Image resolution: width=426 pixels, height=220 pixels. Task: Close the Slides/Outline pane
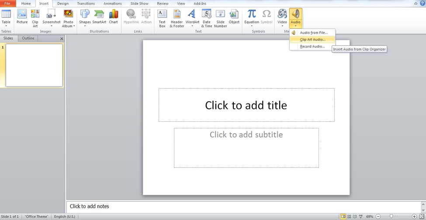62,38
